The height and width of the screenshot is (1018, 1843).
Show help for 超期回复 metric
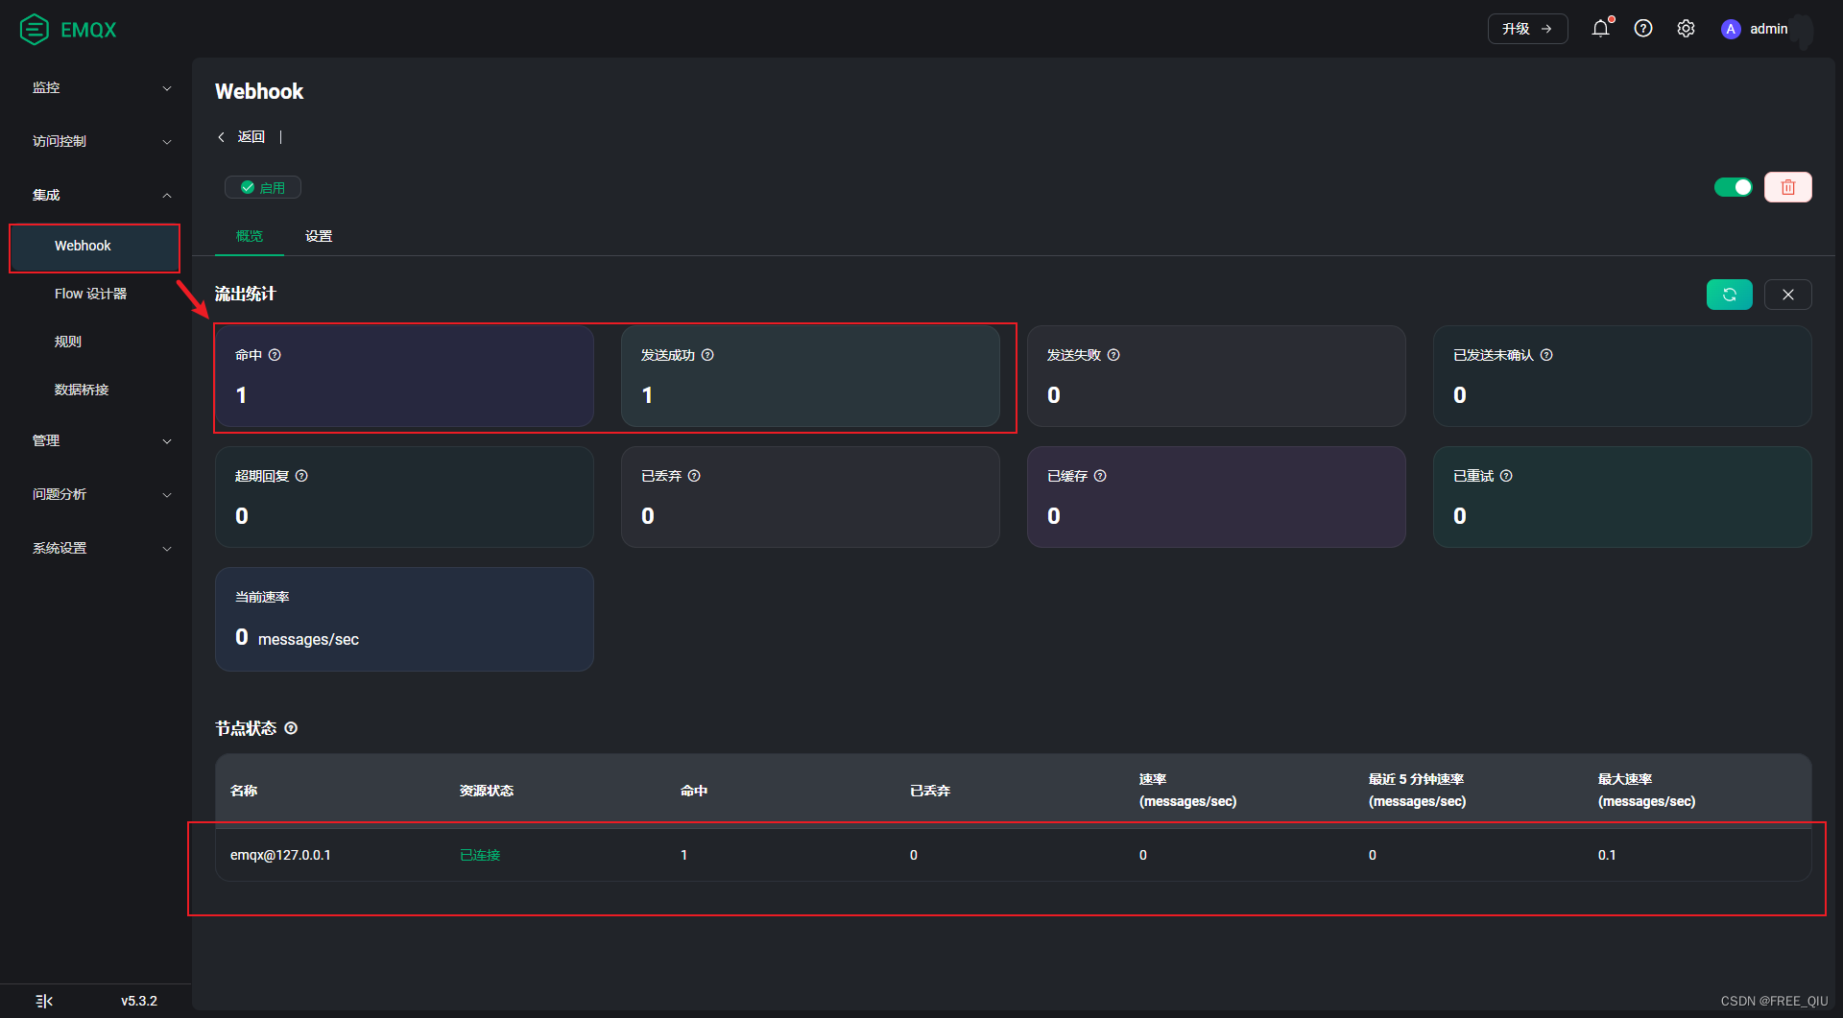click(x=301, y=476)
